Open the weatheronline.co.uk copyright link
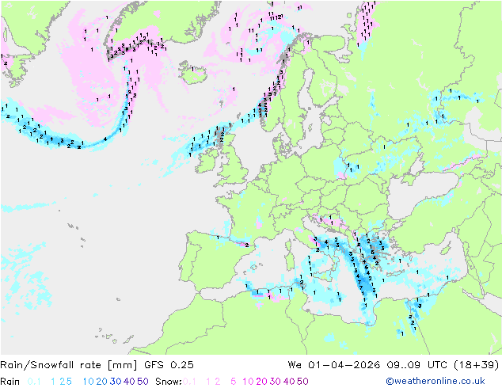502x388 pixels. click(x=435, y=381)
